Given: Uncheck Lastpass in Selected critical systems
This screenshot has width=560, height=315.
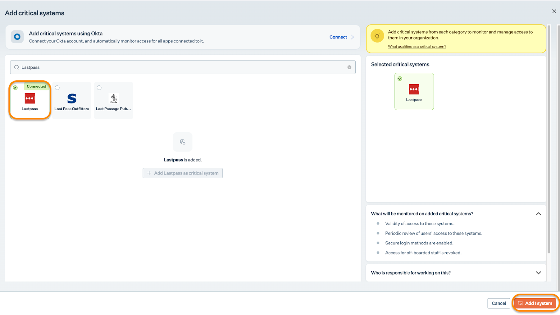Looking at the screenshot, I should click(x=400, y=79).
